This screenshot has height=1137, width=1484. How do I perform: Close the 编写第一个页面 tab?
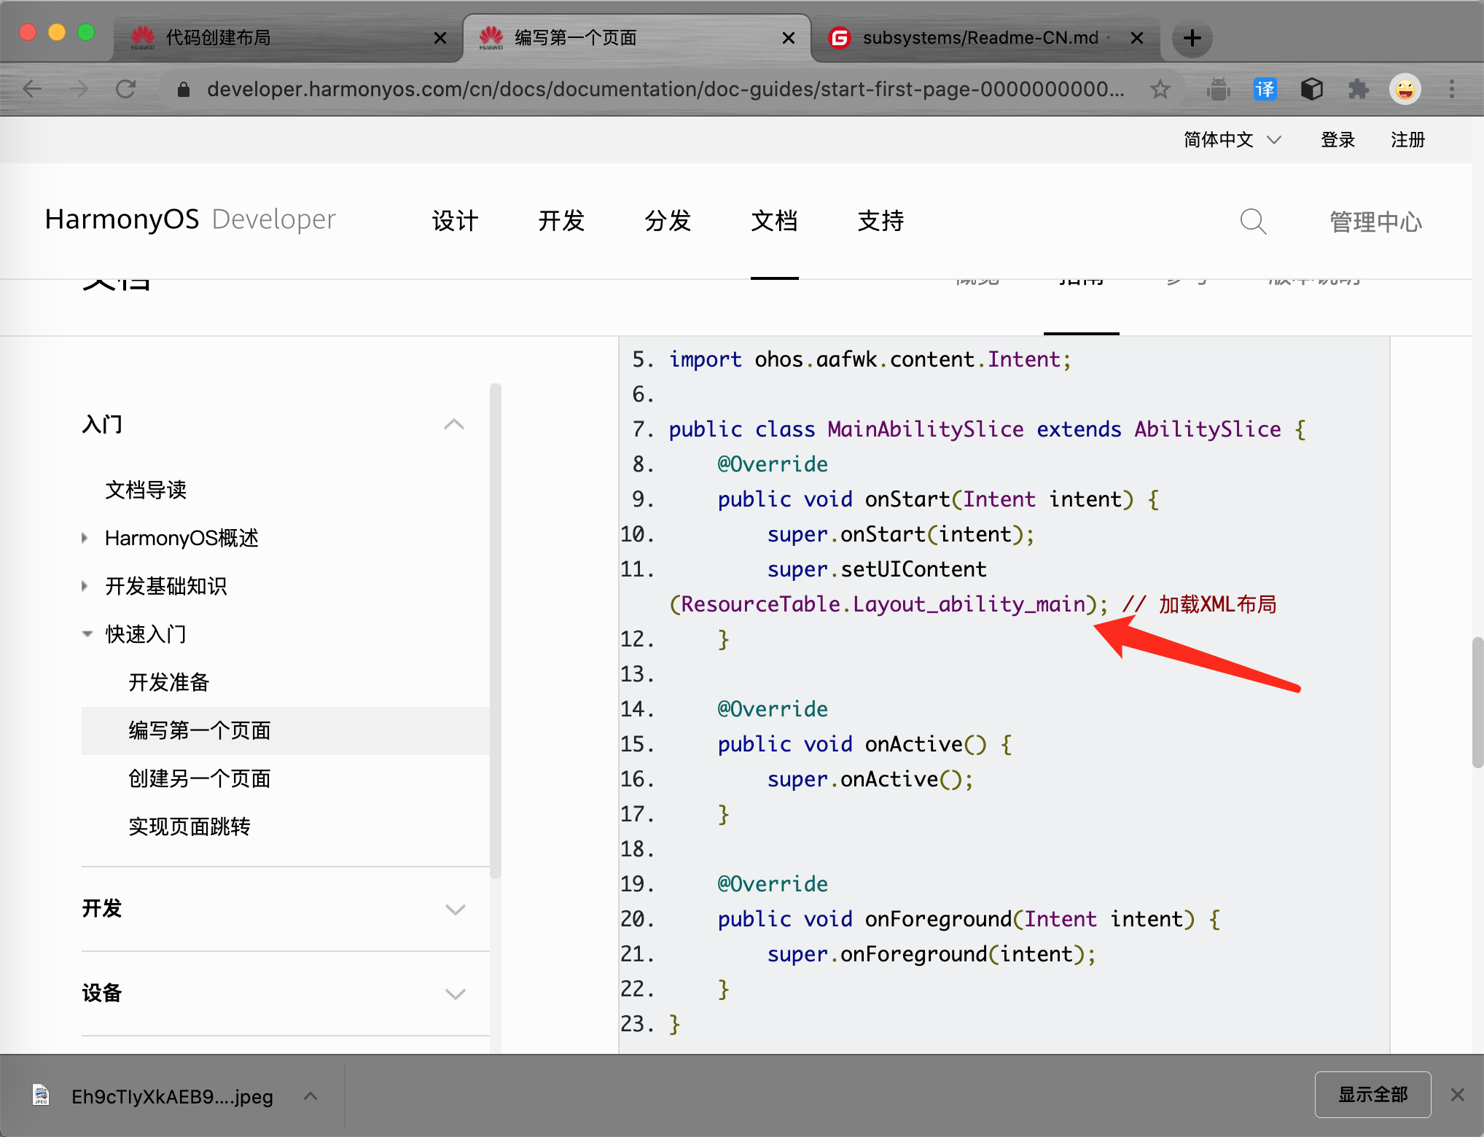[788, 38]
